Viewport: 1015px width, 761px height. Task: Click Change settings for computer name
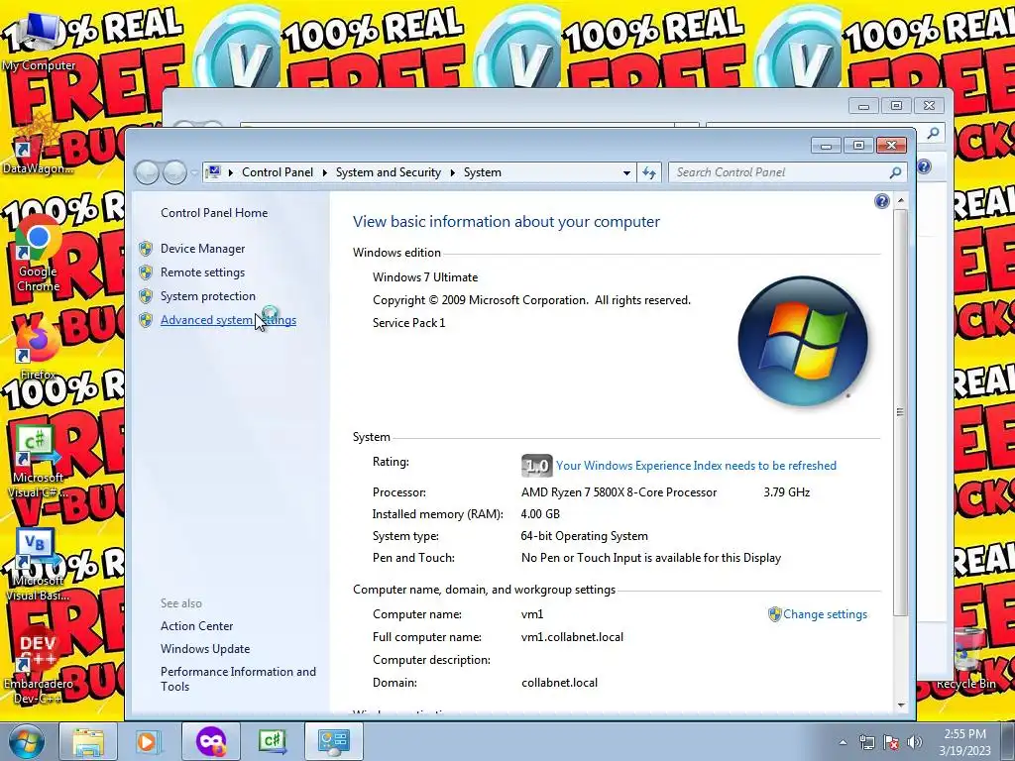coord(825,614)
